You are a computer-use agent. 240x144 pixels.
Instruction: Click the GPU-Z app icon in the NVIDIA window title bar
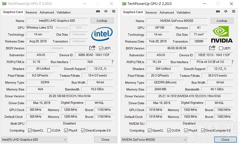point(124,4)
